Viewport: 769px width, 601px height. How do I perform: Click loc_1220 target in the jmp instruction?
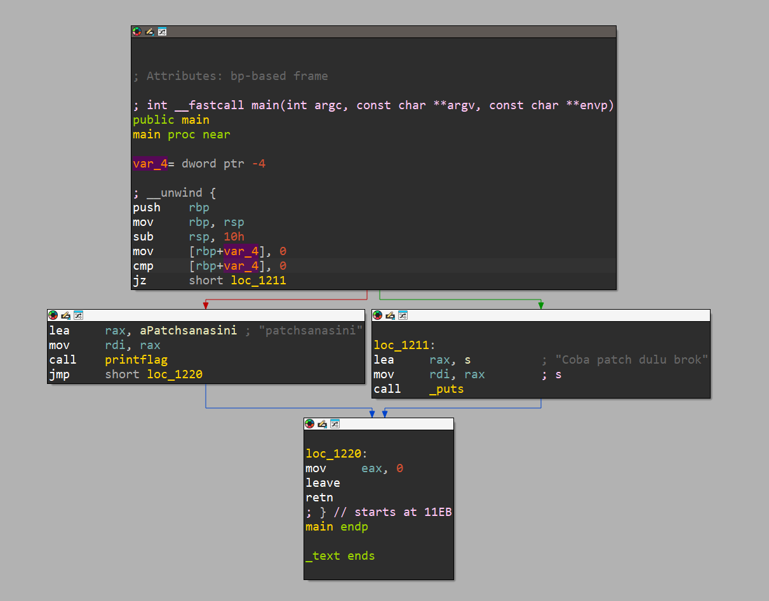click(174, 374)
